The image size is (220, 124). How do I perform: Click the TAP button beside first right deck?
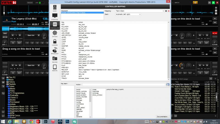coord(215,23)
